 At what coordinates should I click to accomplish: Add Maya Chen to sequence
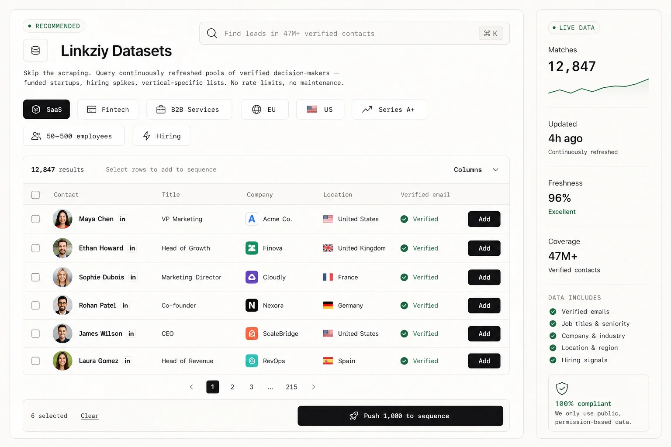coord(484,219)
